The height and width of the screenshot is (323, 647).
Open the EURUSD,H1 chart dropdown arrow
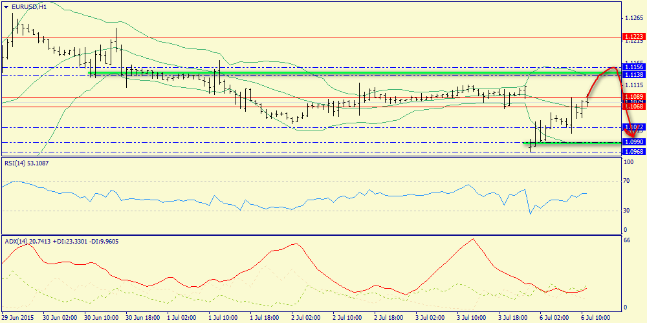click(x=6, y=7)
